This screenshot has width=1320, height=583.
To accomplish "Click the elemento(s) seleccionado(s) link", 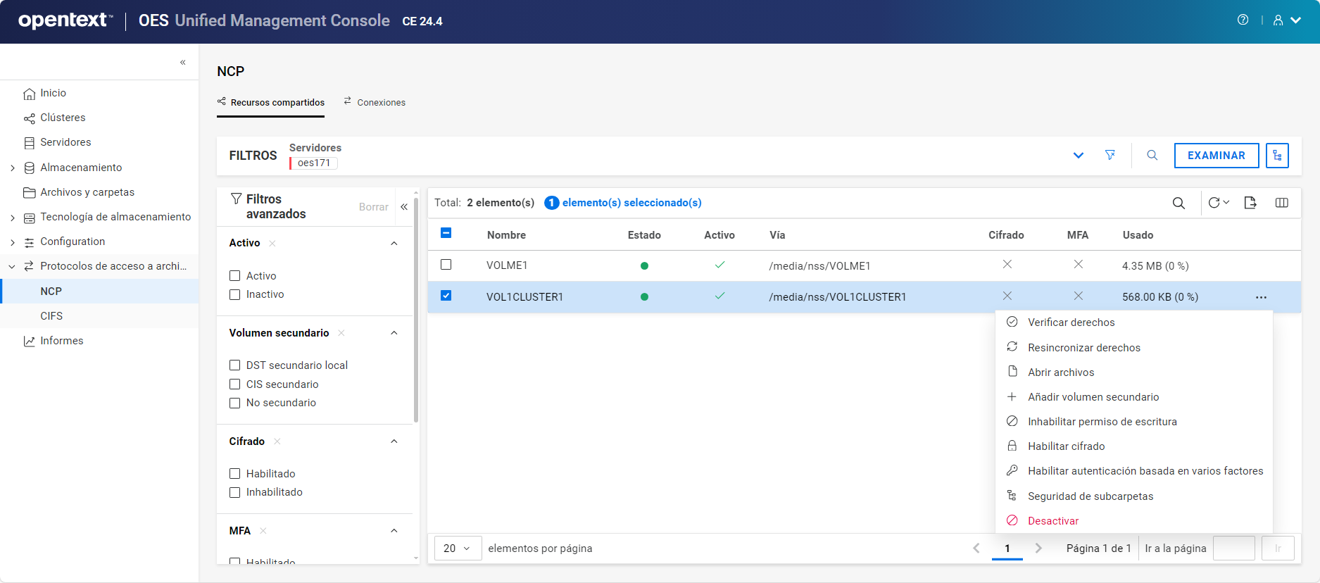I will tap(631, 203).
